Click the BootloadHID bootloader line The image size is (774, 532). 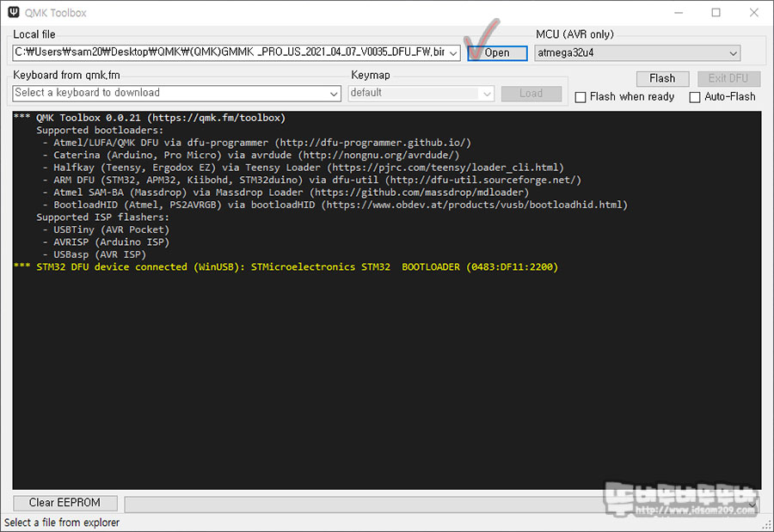point(335,205)
